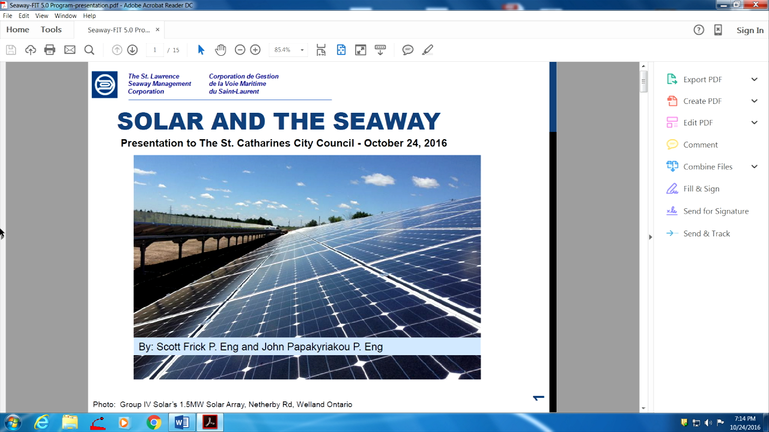Open the File menu

point(7,16)
